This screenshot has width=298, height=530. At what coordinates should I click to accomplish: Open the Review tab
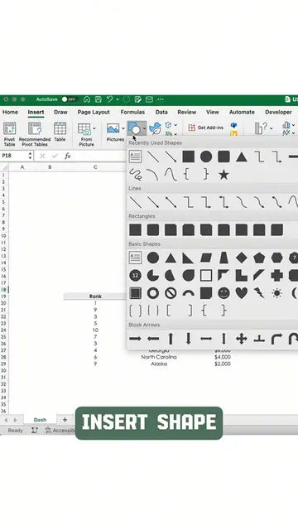point(187,113)
